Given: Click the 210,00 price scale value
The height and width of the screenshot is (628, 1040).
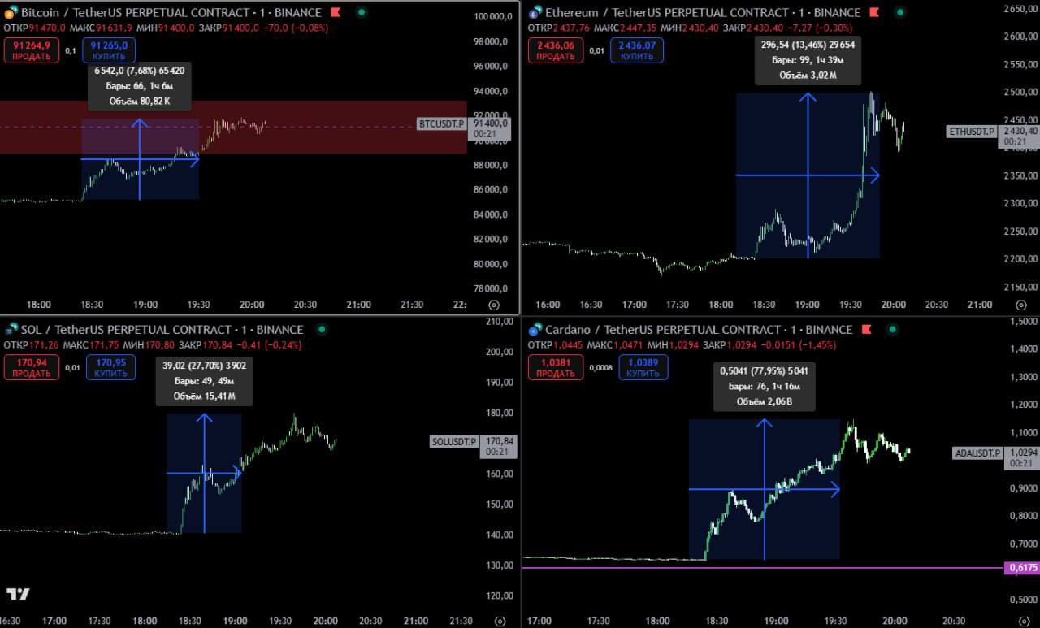Looking at the screenshot, I should coord(500,322).
